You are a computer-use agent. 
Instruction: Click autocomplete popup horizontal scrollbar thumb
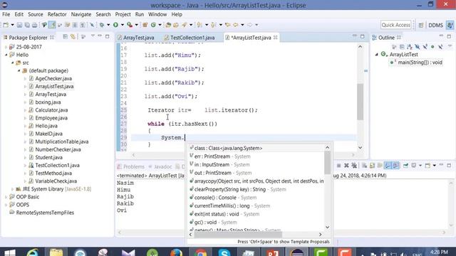point(238,234)
